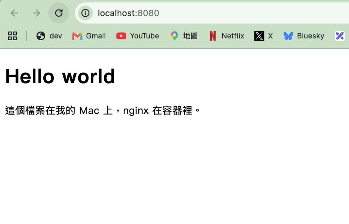The height and width of the screenshot is (224, 349).
Task: Open the dev bookmark
Action: click(x=49, y=36)
